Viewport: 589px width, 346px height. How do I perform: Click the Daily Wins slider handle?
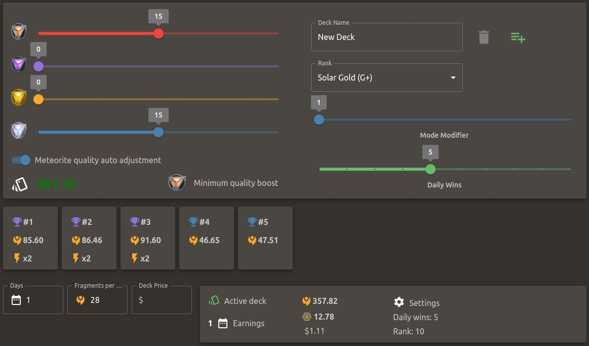[430, 169]
